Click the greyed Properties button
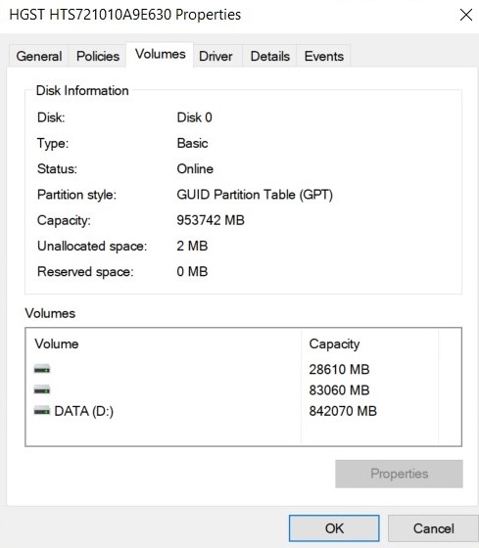 click(x=399, y=474)
